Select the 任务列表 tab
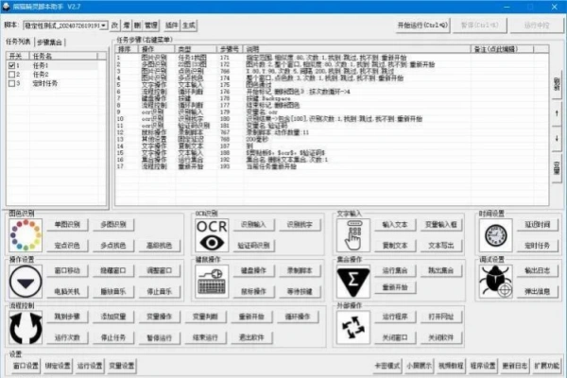The height and width of the screenshot is (378, 567). (19, 43)
